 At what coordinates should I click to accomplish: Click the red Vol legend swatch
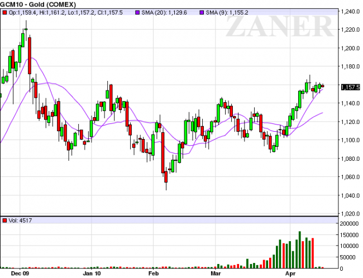(4, 221)
